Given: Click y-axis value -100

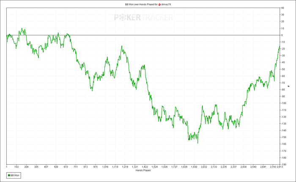Looking at the screenshot, I should pyautogui.click(x=283, y=103).
